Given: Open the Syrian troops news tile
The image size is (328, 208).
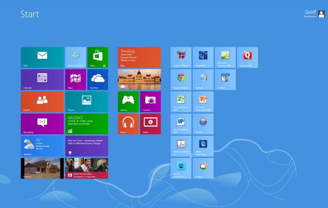Looking at the screenshot, I should pos(87,168).
